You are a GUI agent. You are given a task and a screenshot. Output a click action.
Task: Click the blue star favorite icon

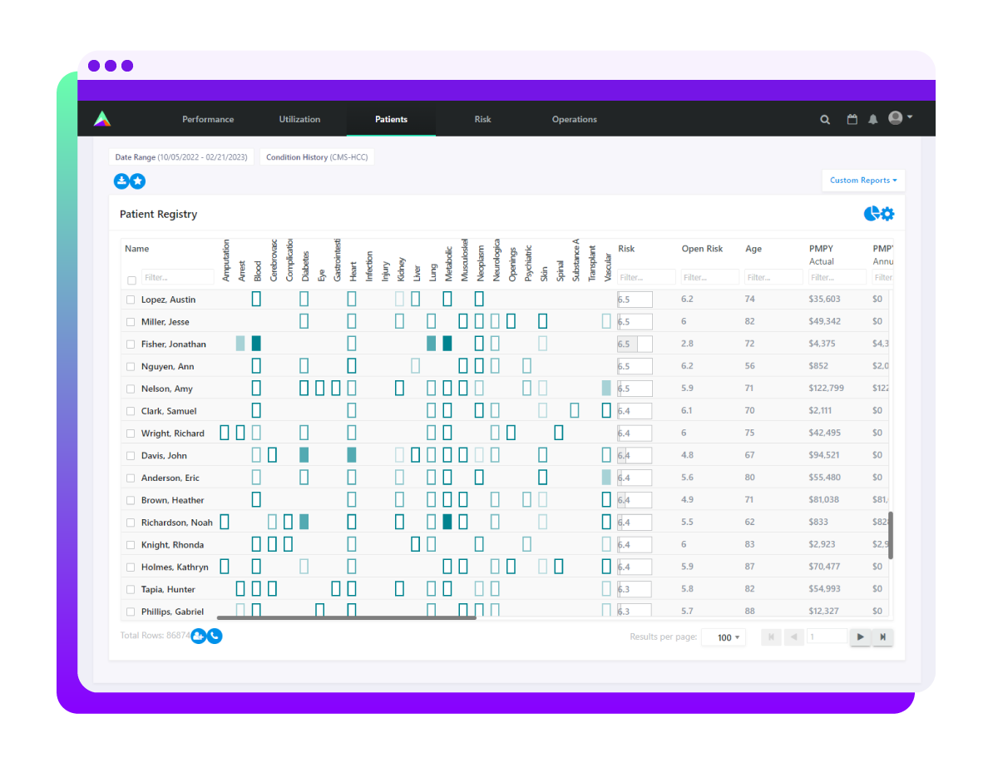(138, 181)
